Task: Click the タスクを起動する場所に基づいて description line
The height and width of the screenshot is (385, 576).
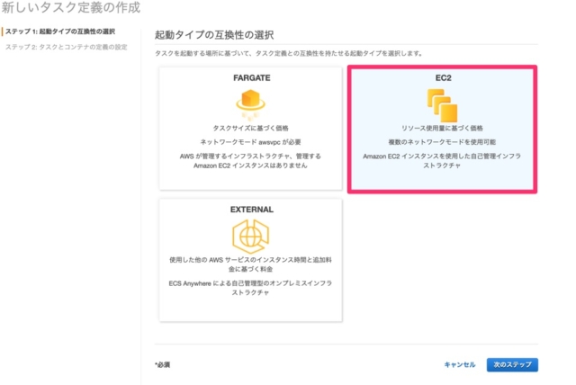Action: point(288,54)
